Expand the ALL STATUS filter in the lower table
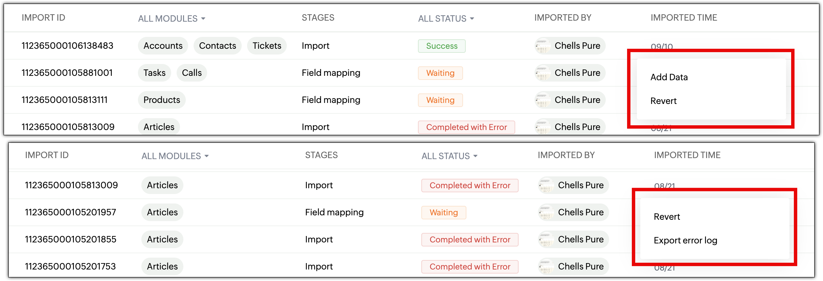The image size is (823, 281). coord(449,156)
